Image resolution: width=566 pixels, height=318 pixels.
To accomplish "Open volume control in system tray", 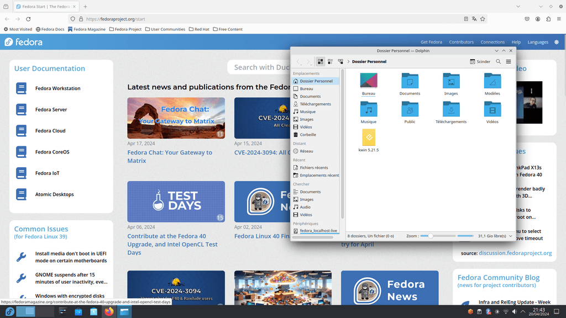I will point(514,311).
